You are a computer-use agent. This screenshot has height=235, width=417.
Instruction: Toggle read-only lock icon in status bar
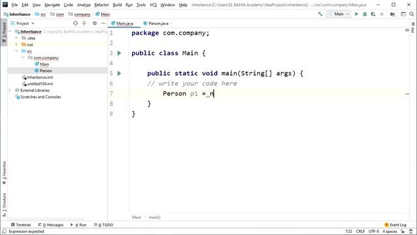click(403, 231)
